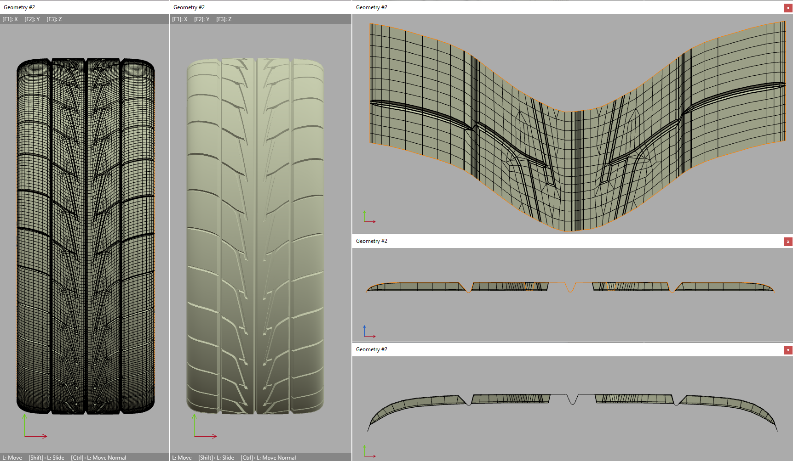Image resolution: width=793 pixels, height=461 pixels.
Task: Close the bottom curved profile viewport
Action: pyautogui.click(x=788, y=350)
